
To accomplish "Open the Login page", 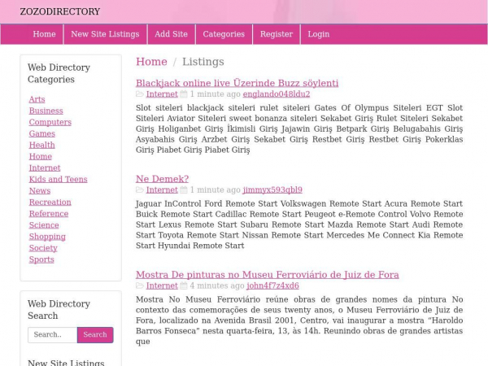I will point(318,34).
